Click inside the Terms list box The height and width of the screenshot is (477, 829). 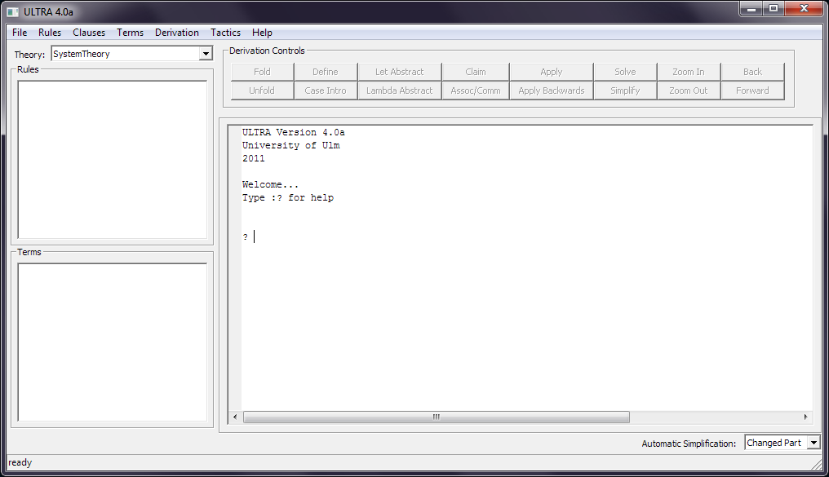112,342
